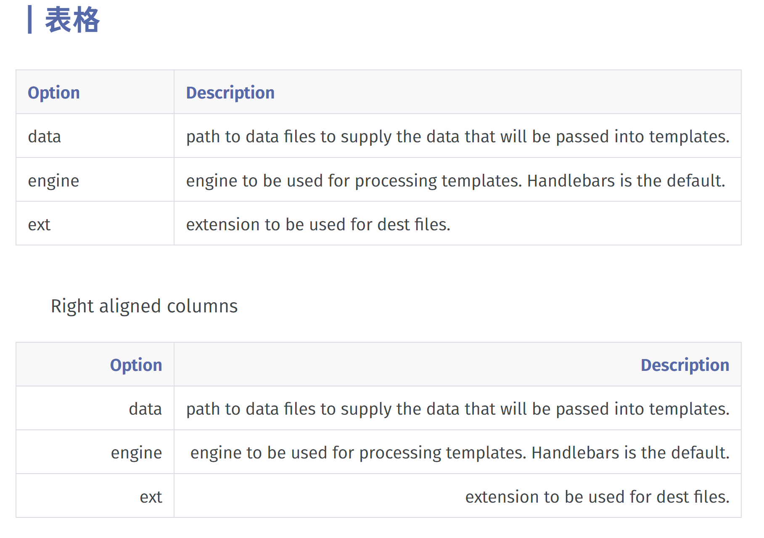This screenshot has width=764, height=538.
Task: Select the right-aligned engine option cell
Action: 136,453
